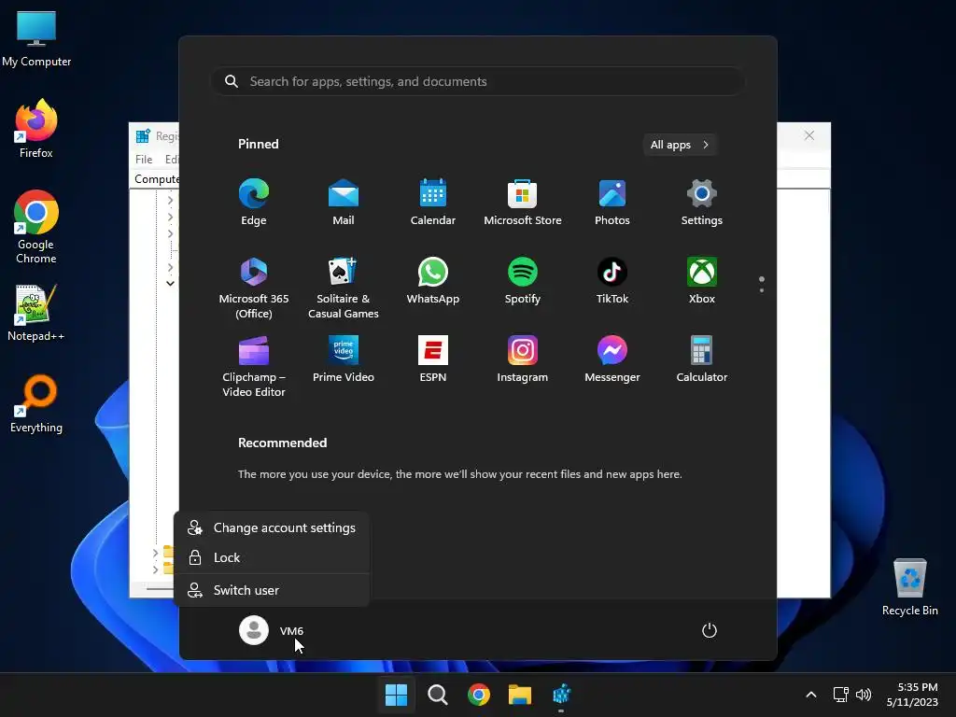
Task: Launch the Photos app
Action: [x=612, y=202]
